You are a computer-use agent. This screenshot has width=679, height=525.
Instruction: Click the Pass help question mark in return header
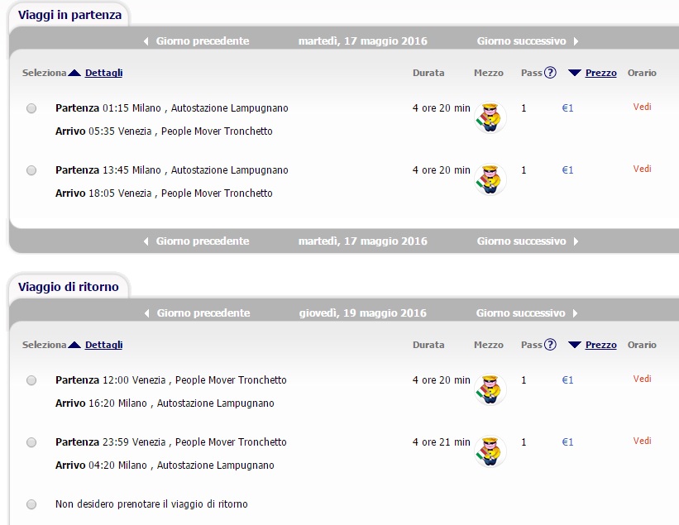point(550,345)
